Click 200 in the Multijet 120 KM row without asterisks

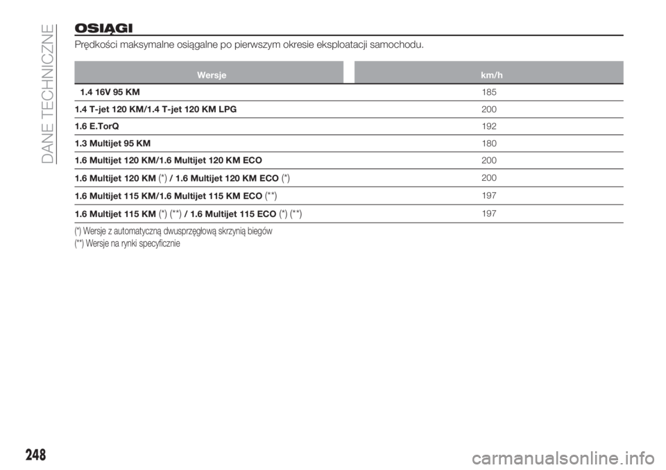click(489, 161)
